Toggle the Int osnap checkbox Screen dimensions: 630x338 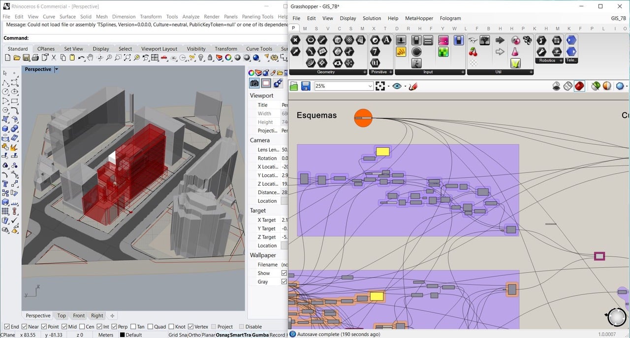point(99,327)
